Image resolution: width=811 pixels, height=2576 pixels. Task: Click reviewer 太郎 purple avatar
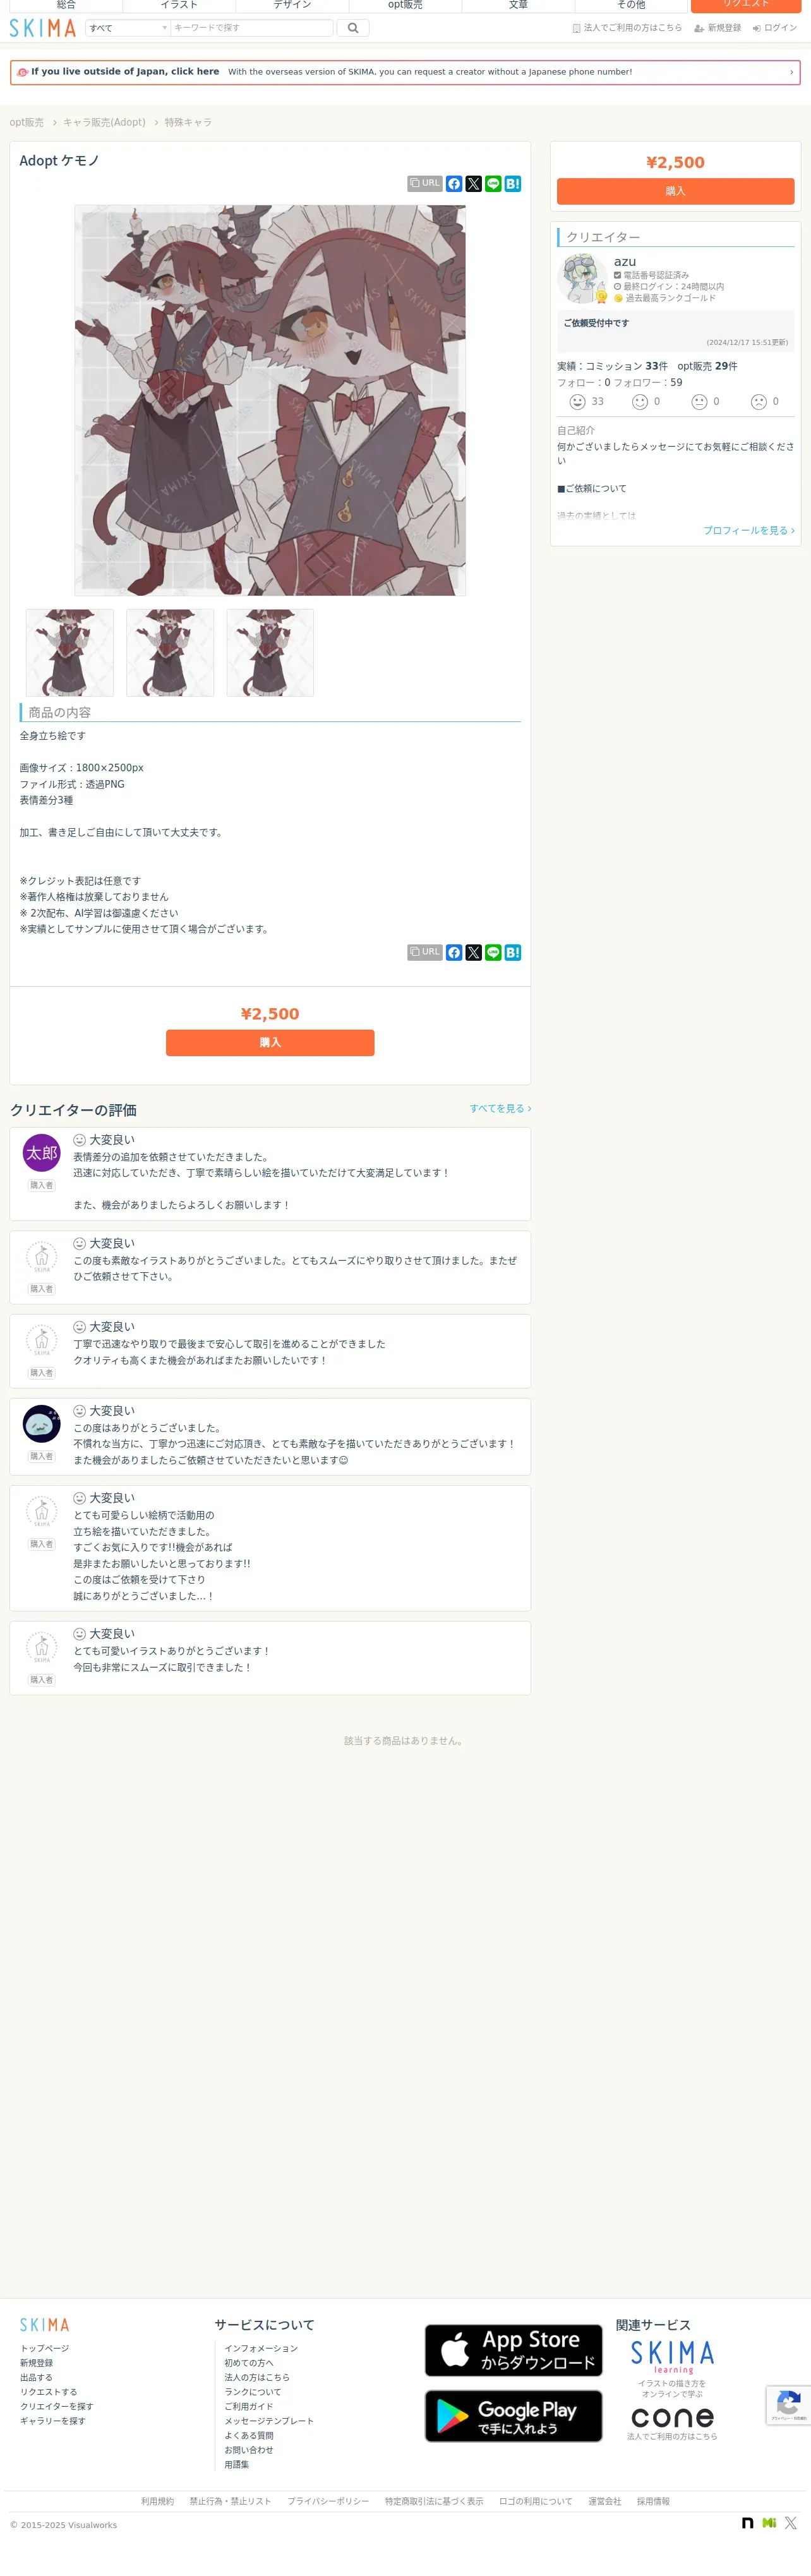pyautogui.click(x=42, y=1153)
